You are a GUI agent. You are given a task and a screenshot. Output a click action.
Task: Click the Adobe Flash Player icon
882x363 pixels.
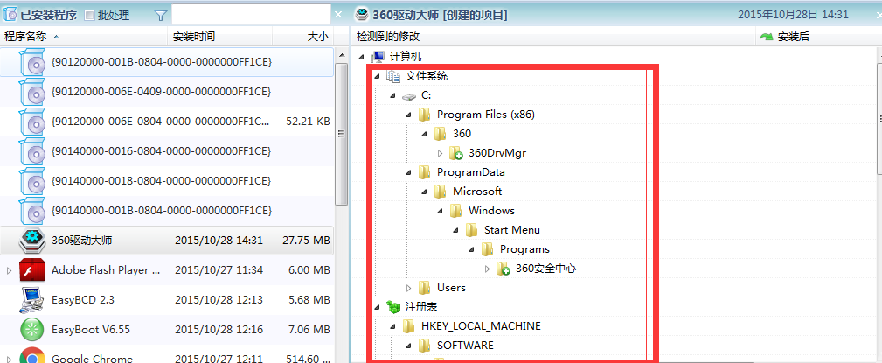33,270
